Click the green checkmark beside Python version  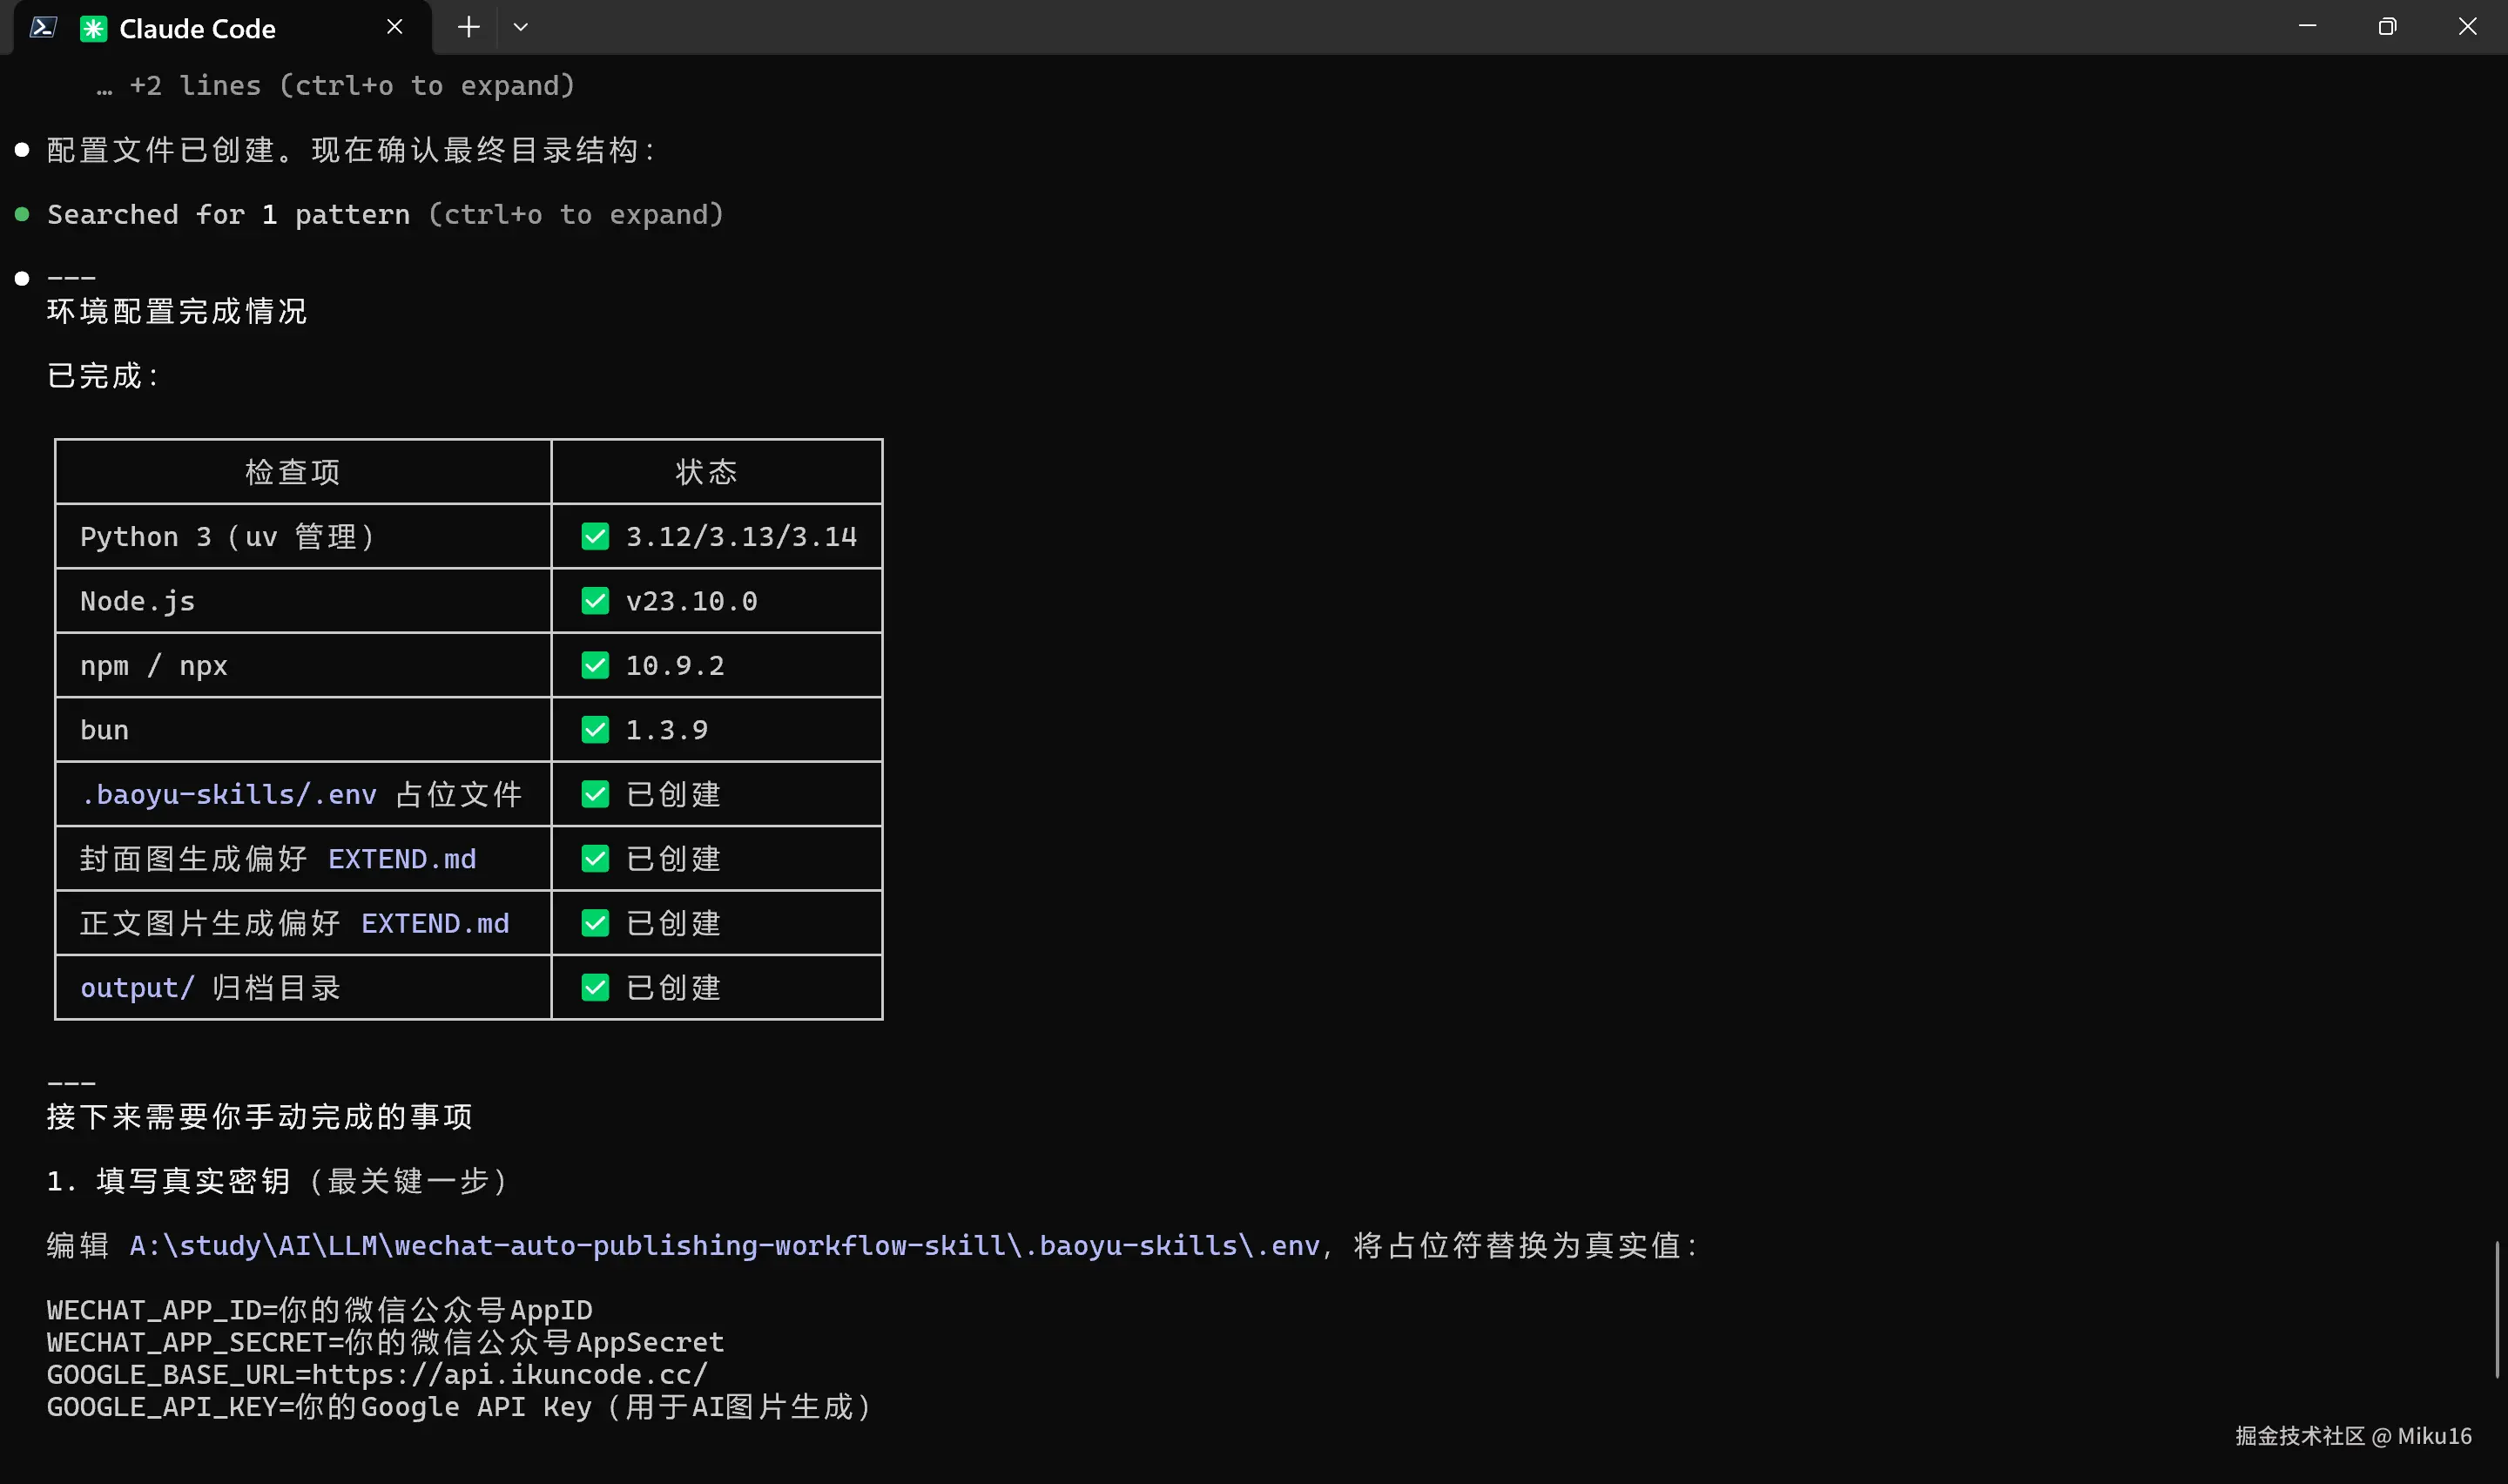coord(595,537)
